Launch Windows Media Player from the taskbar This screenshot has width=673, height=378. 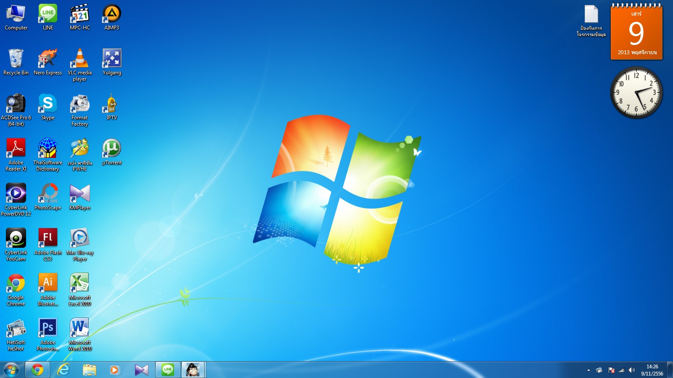point(115,370)
